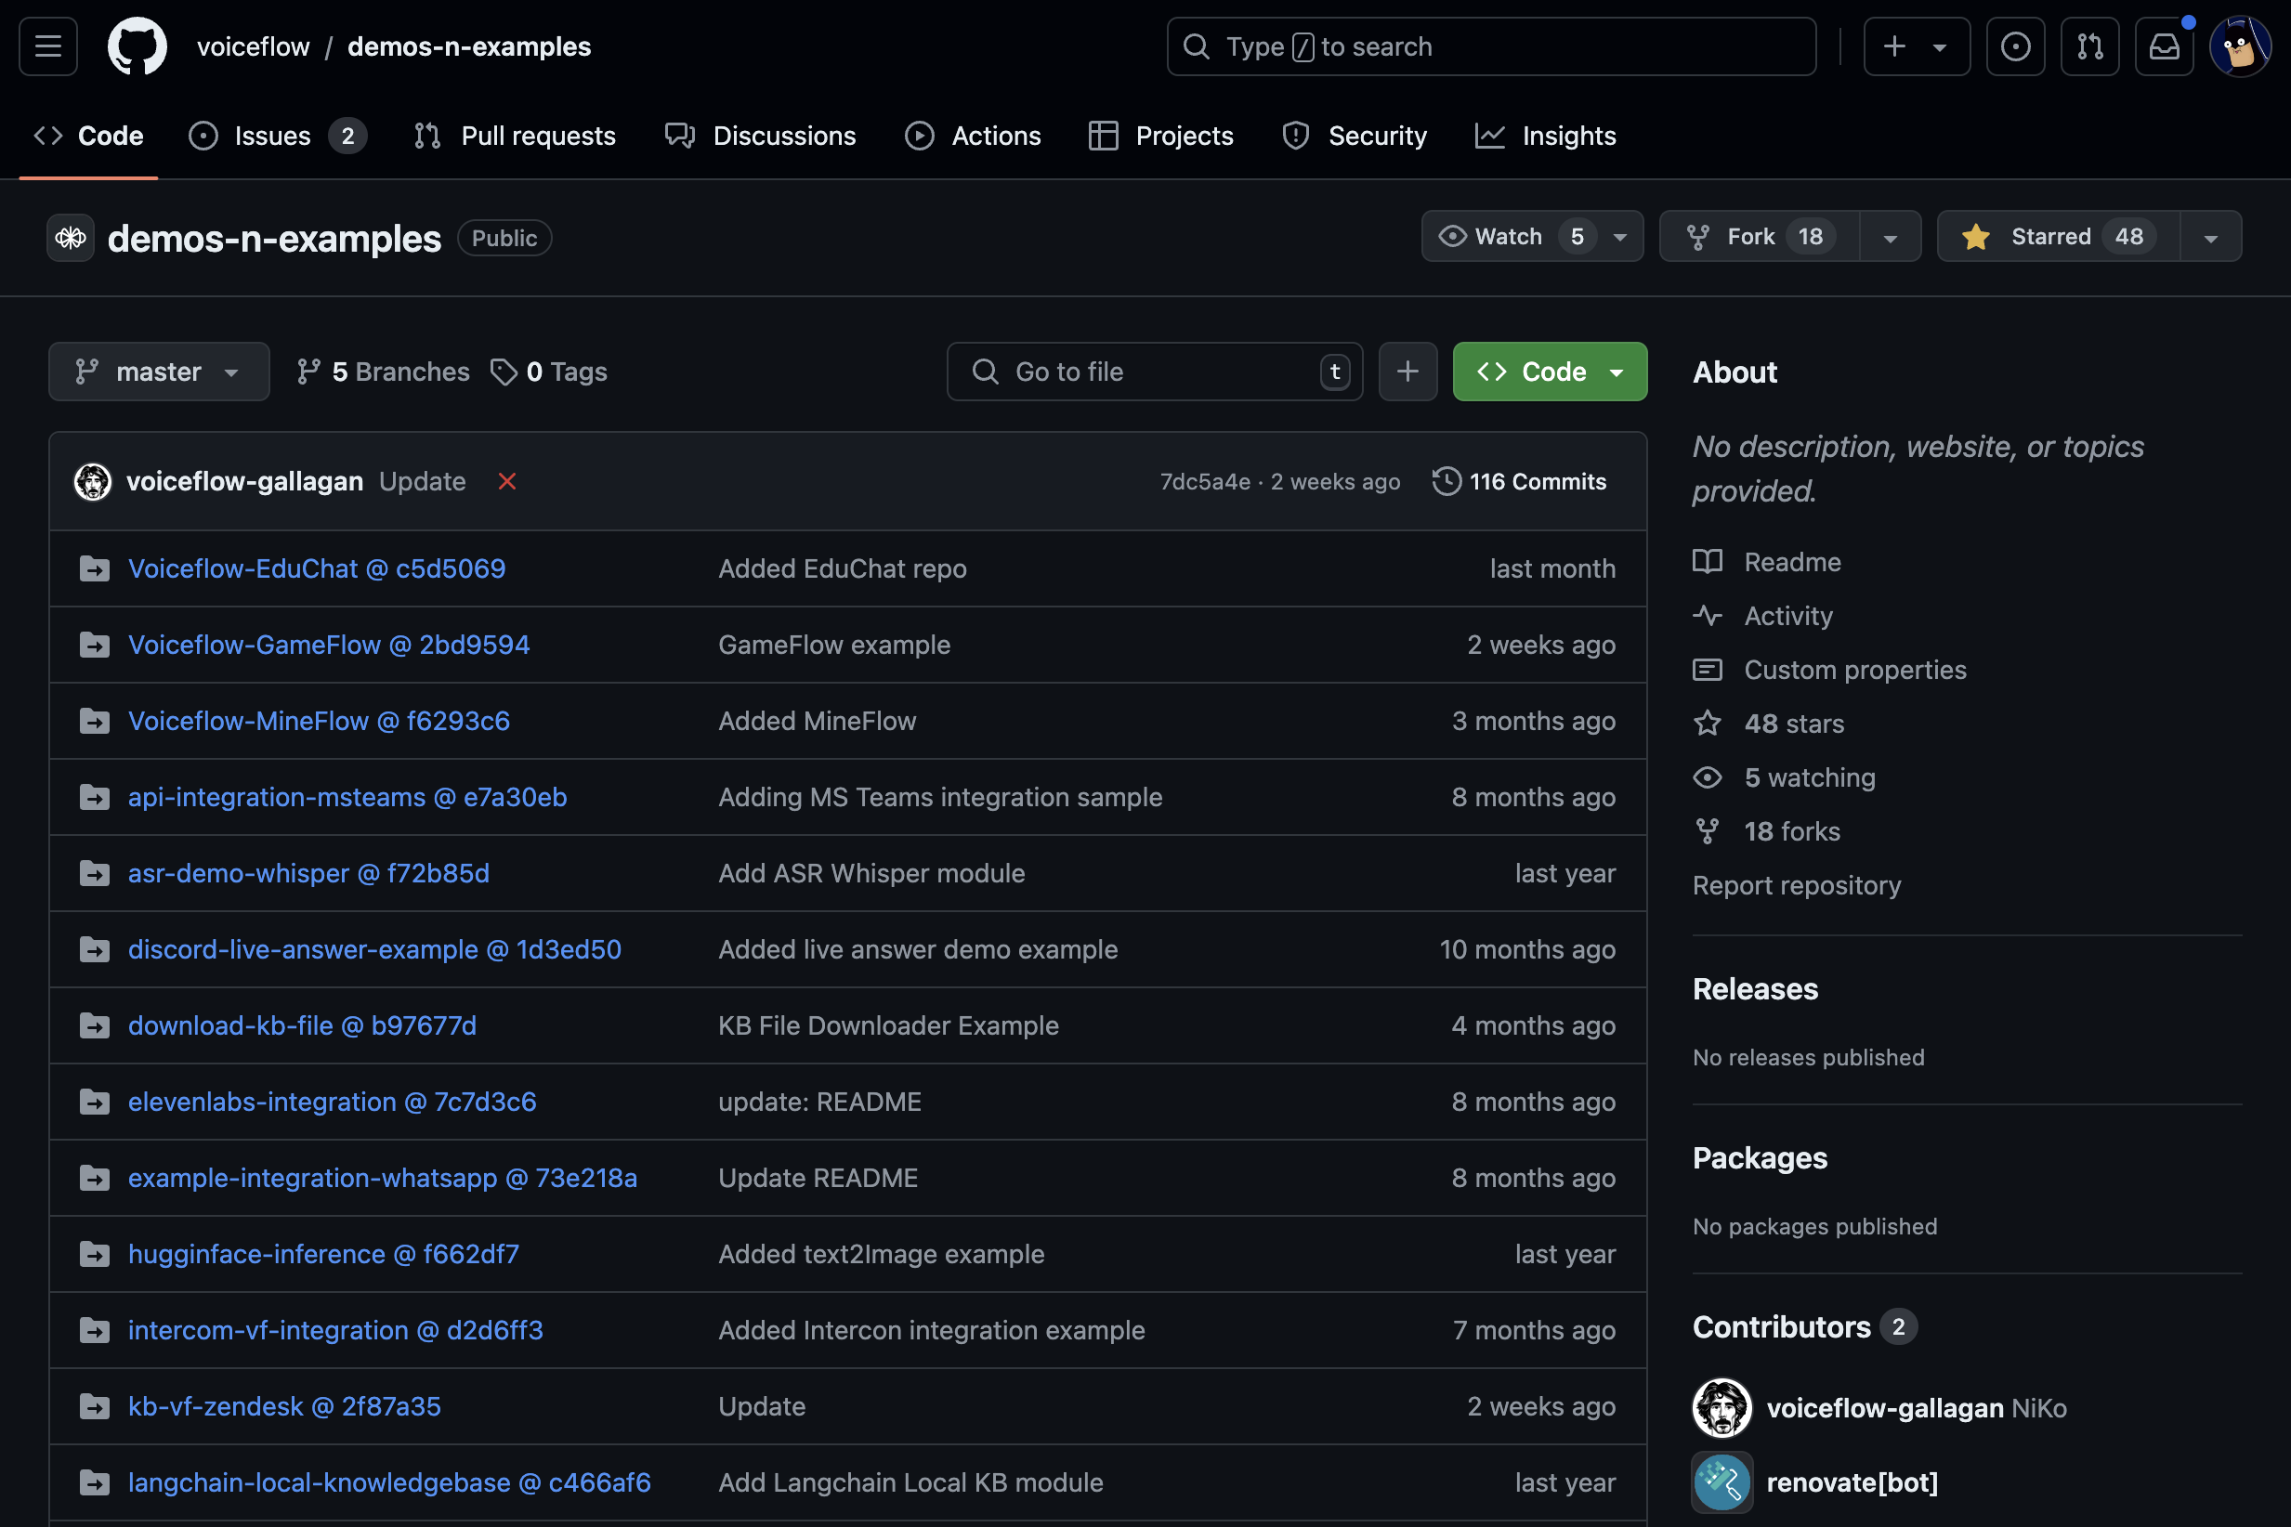Switch to the Code tab
The height and width of the screenshot is (1527, 2291).
(88, 136)
